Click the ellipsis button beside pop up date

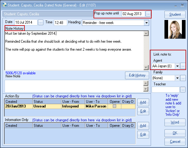[x=148, y=14]
